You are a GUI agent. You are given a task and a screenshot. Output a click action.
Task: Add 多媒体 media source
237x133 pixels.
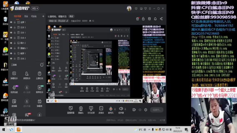pos(101,110)
